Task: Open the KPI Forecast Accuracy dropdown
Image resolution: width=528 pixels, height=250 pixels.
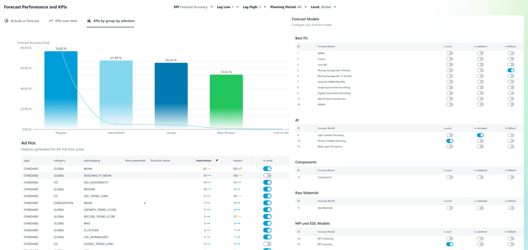Action: coord(193,7)
